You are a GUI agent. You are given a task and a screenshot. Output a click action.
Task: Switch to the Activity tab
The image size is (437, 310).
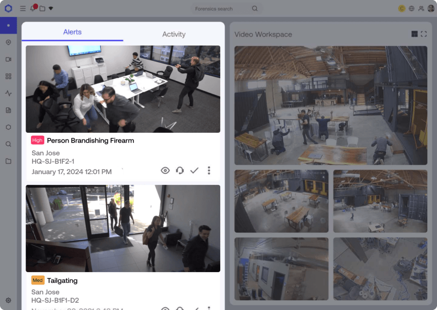pyautogui.click(x=174, y=34)
